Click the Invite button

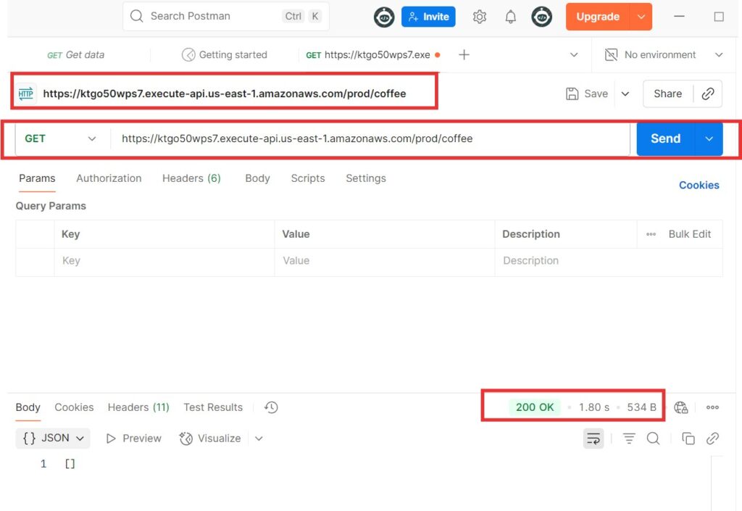(x=428, y=17)
